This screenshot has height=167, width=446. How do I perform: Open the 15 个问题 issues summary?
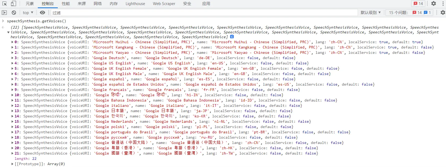(410, 12)
